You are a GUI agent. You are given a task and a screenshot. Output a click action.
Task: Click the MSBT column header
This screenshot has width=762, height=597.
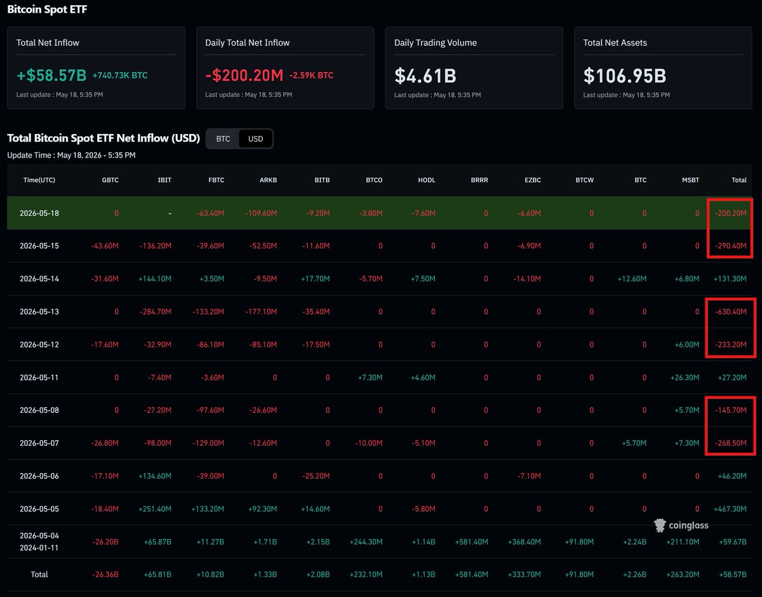pyautogui.click(x=690, y=180)
